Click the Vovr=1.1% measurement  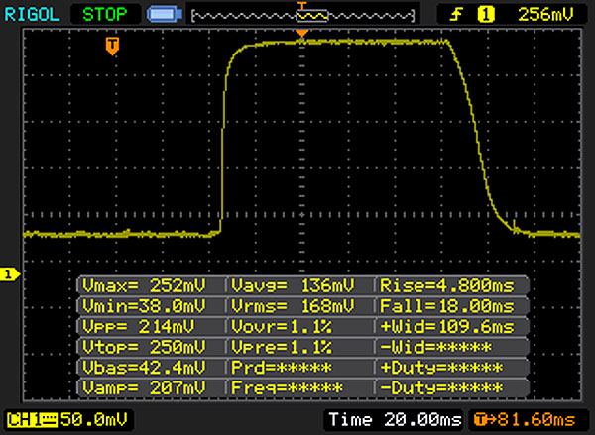[x=282, y=327]
